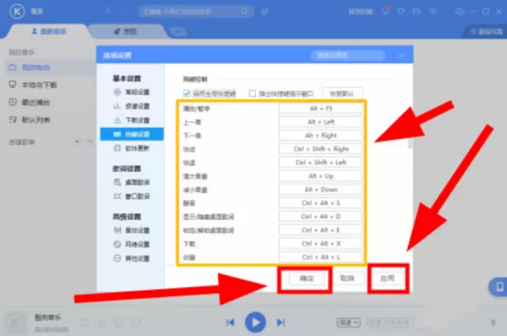Click the small tab after 发现
The height and width of the screenshot is (336, 507).
pyautogui.click(x=177, y=32)
